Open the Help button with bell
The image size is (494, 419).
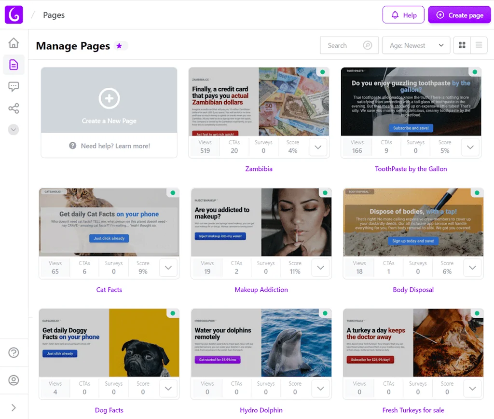tap(403, 15)
